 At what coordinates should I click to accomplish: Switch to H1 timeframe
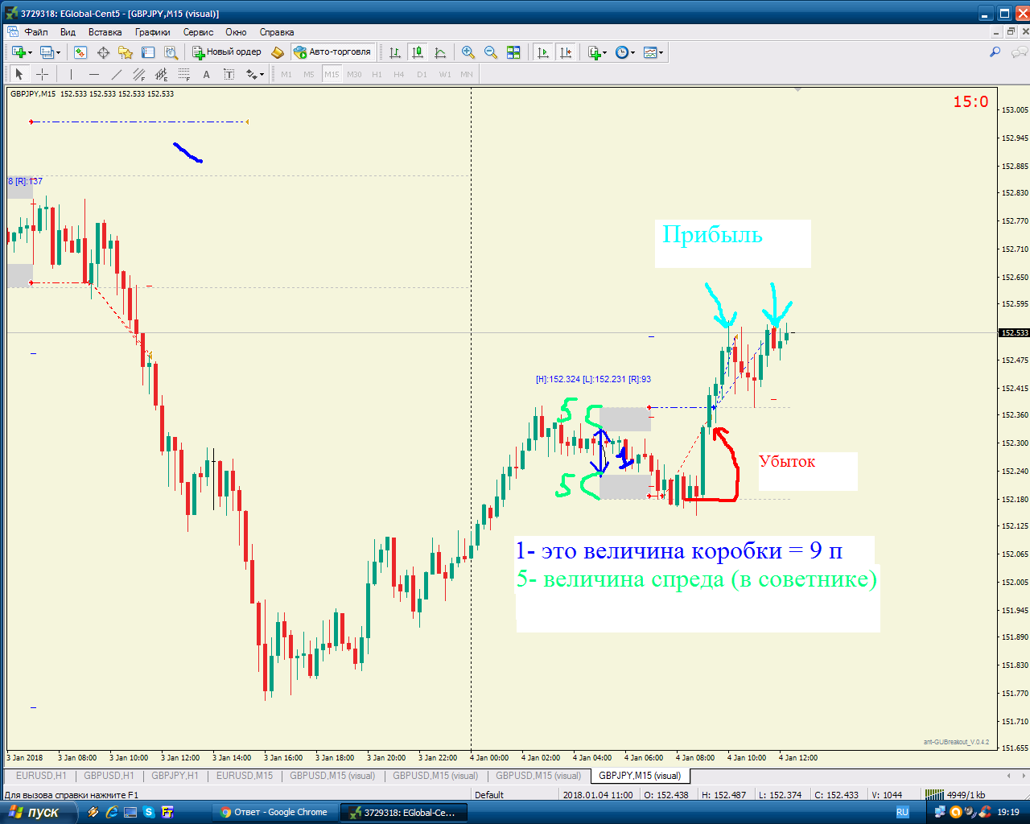coord(377,74)
